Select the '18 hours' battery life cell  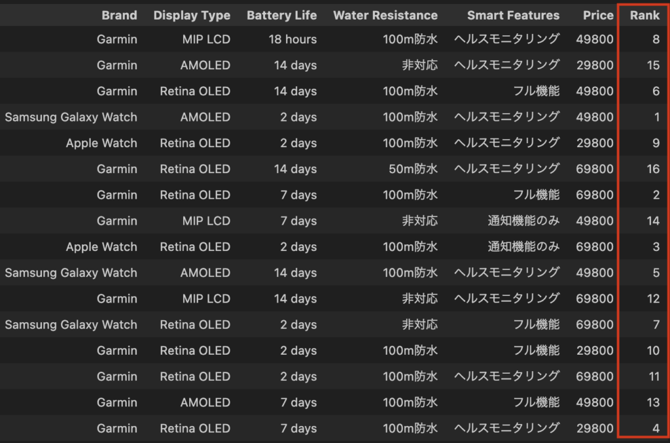[292, 39]
